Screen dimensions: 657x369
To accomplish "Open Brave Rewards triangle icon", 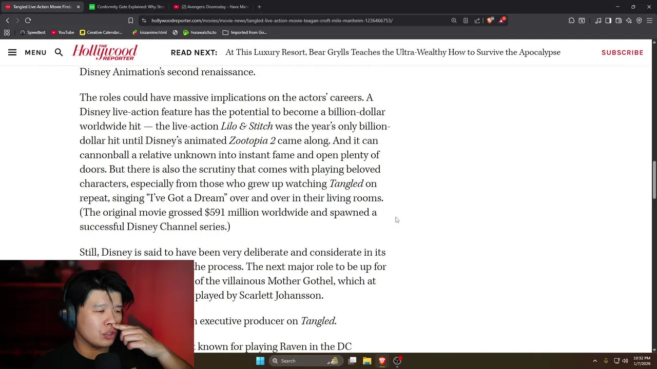I will [502, 20].
